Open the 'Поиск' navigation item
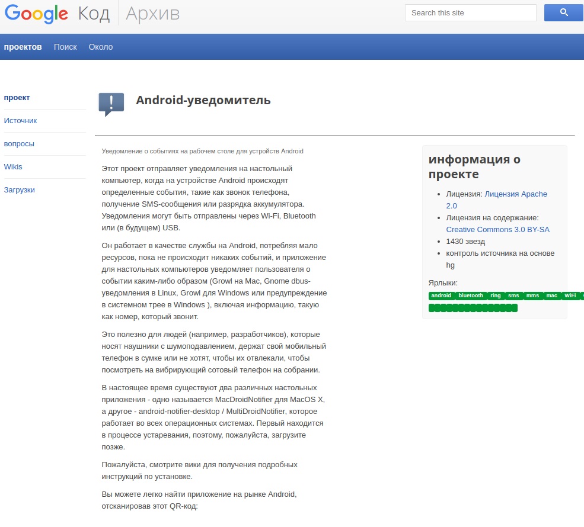The width and height of the screenshot is (584, 527). (65, 47)
